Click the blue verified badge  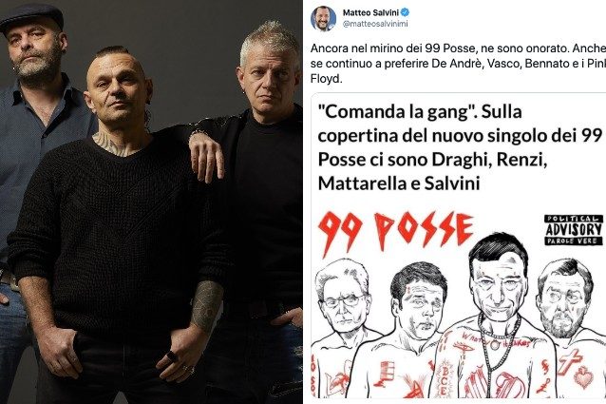[x=405, y=12]
